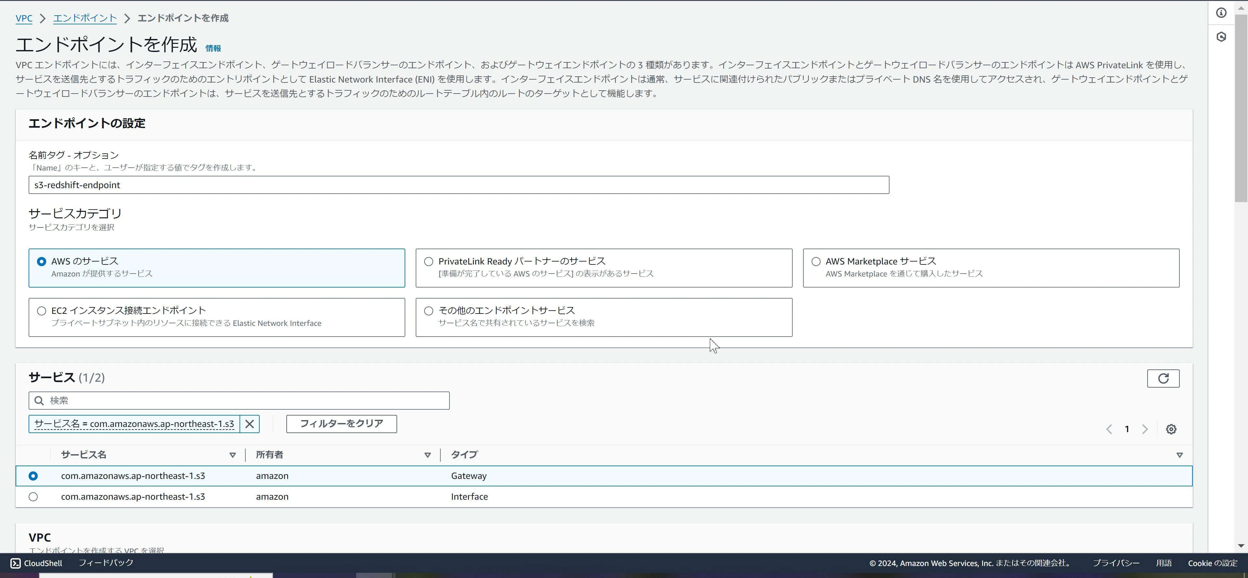Go to next services page

[1145, 429]
